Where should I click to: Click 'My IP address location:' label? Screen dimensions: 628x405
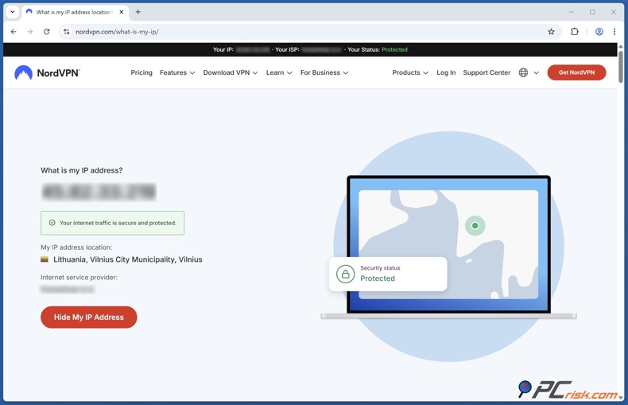[76, 247]
